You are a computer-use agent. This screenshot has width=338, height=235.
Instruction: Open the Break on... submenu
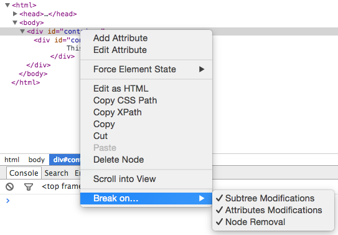click(146, 198)
